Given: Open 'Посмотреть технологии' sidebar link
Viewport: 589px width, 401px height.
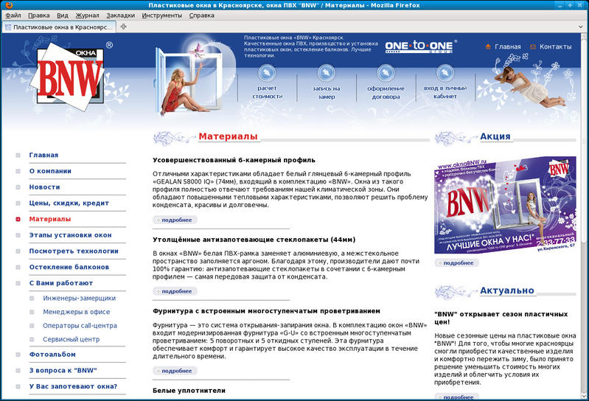Looking at the screenshot, I should (x=74, y=251).
